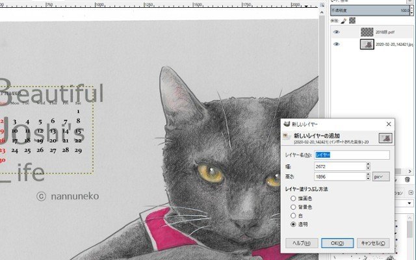Click the new layer icon beside the dialog heading

point(287,136)
